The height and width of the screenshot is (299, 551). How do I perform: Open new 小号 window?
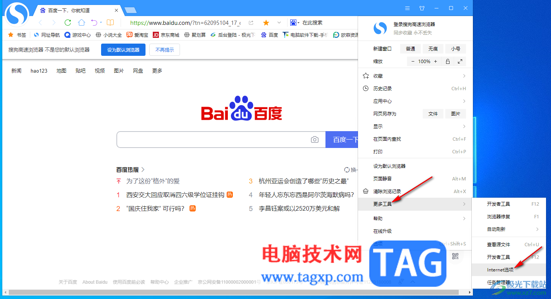(456, 49)
